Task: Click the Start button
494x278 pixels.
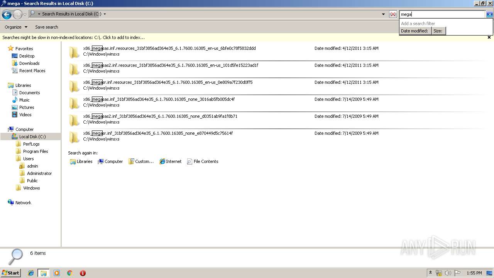Action: pyautogui.click(x=10, y=273)
